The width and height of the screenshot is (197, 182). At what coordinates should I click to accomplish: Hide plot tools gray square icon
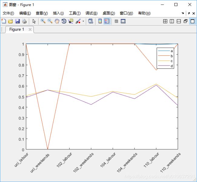click(116, 21)
